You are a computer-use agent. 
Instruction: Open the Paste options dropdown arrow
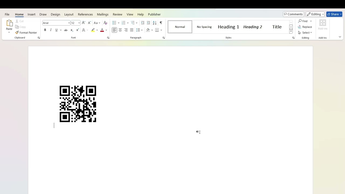pos(9,33)
